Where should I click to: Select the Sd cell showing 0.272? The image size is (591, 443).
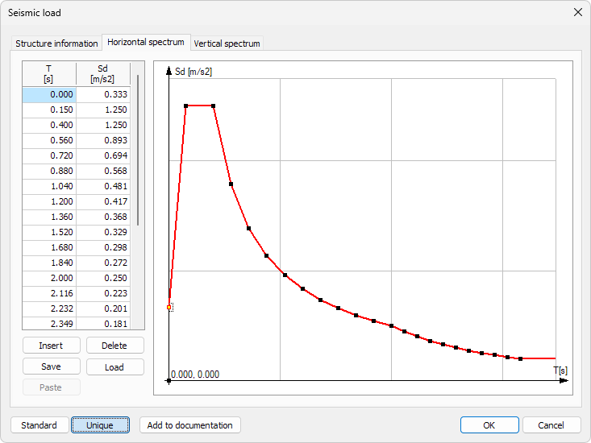tap(103, 263)
